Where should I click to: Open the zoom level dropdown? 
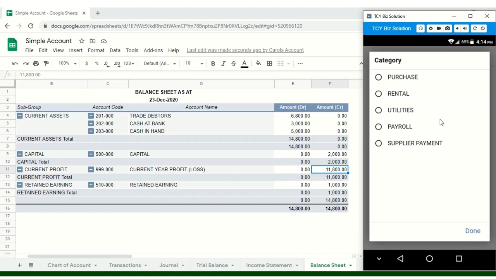pyautogui.click(x=67, y=64)
